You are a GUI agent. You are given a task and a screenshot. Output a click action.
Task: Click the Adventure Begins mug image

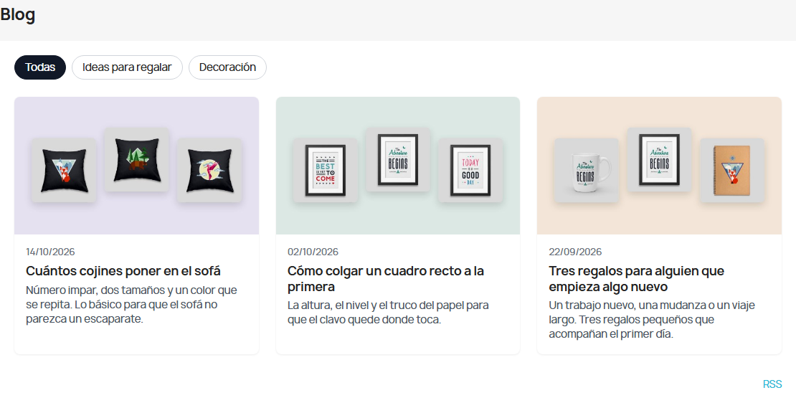(x=587, y=170)
